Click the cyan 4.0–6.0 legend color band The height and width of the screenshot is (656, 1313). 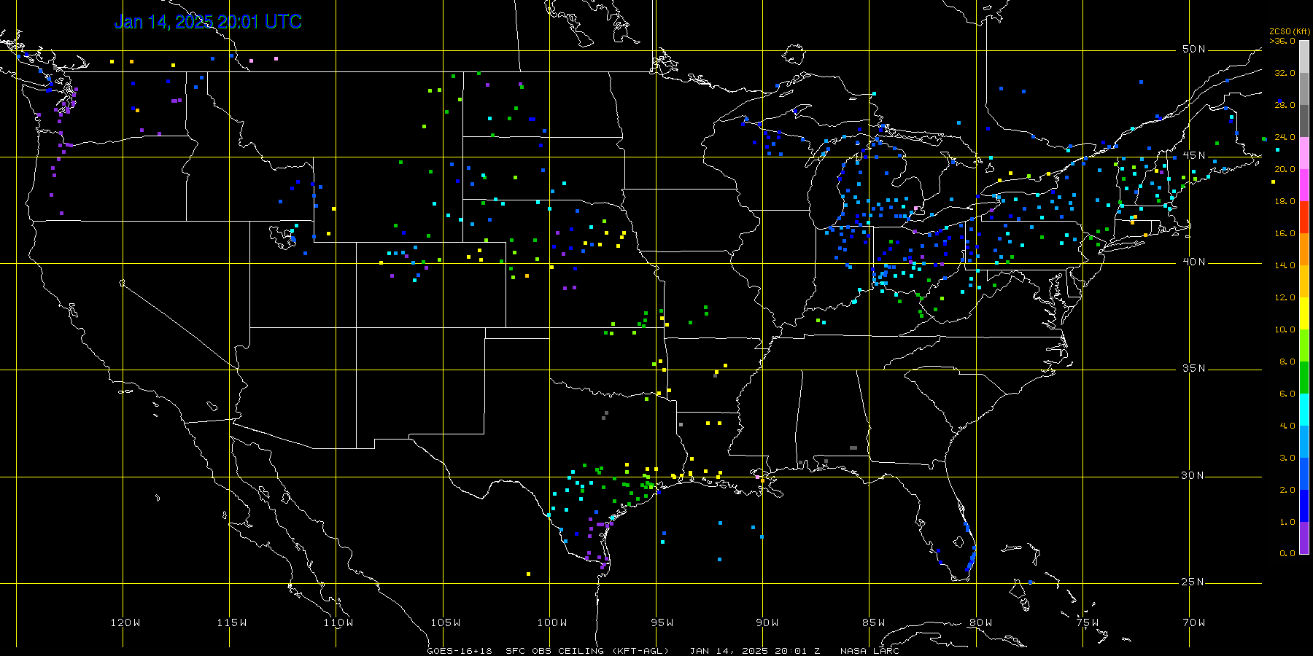(1304, 410)
